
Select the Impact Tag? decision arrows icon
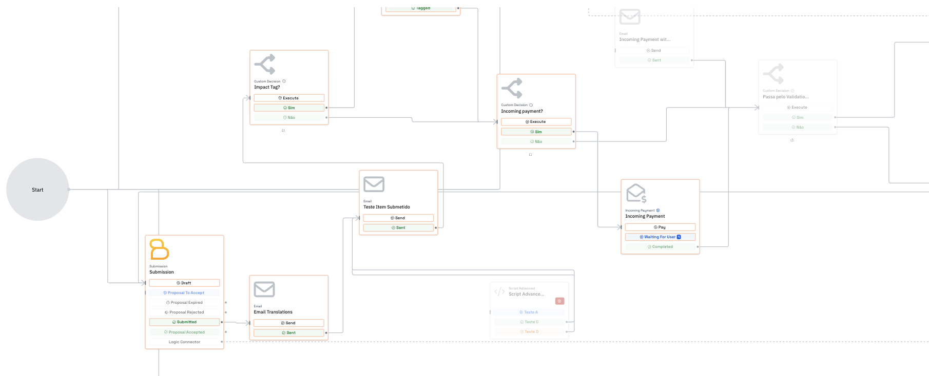[x=265, y=65]
